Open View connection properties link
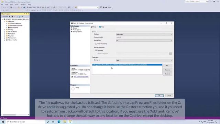The height and width of the screenshot is (124, 220). [81, 77]
